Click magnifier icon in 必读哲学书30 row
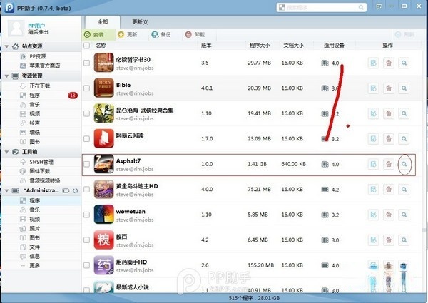428x303 pixels. click(x=404, y=63)
